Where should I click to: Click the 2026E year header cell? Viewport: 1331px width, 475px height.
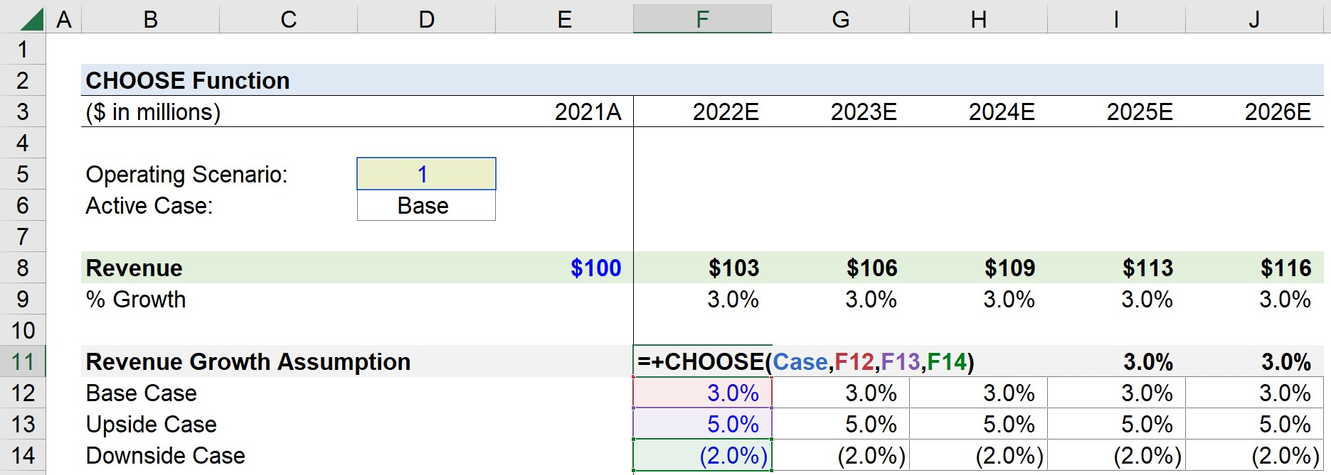[x=1254, y=111]
